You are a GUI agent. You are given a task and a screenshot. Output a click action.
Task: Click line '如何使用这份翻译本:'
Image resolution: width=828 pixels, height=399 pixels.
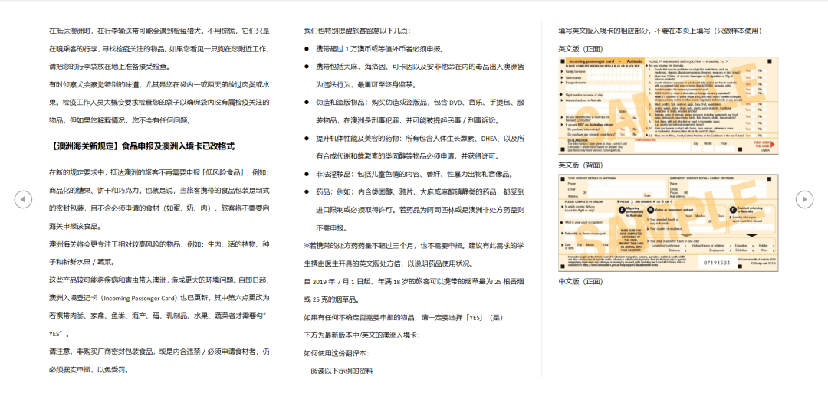[337, 353]
